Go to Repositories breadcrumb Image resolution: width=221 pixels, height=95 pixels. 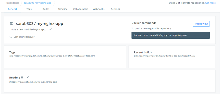[13, 3]
